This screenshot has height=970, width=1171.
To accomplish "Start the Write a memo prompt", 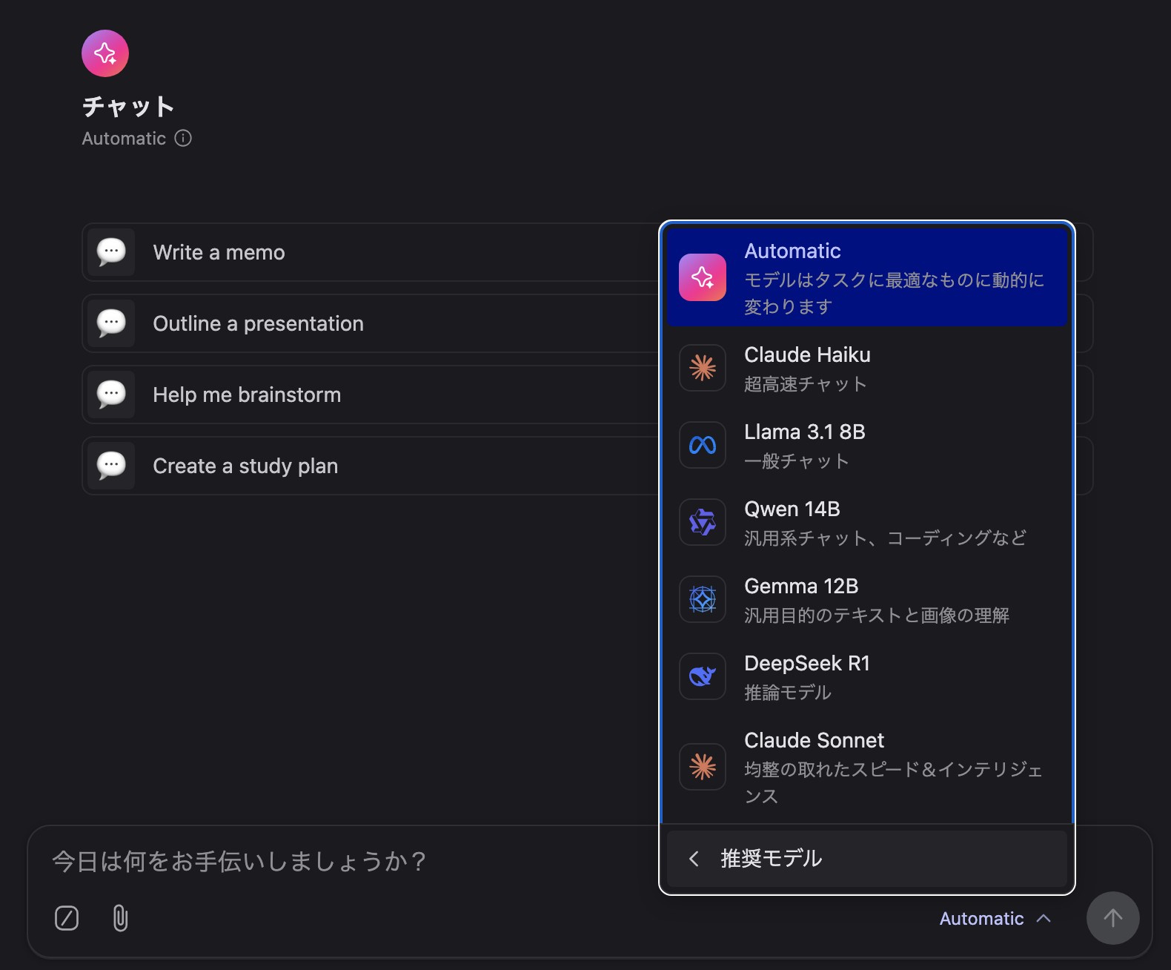I will 371,252.
